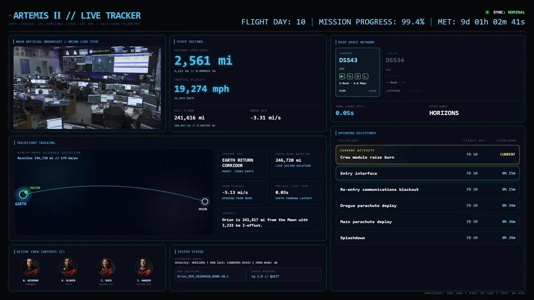
Task: Click the LOCK status on DSS43
Action: point(372,91)
